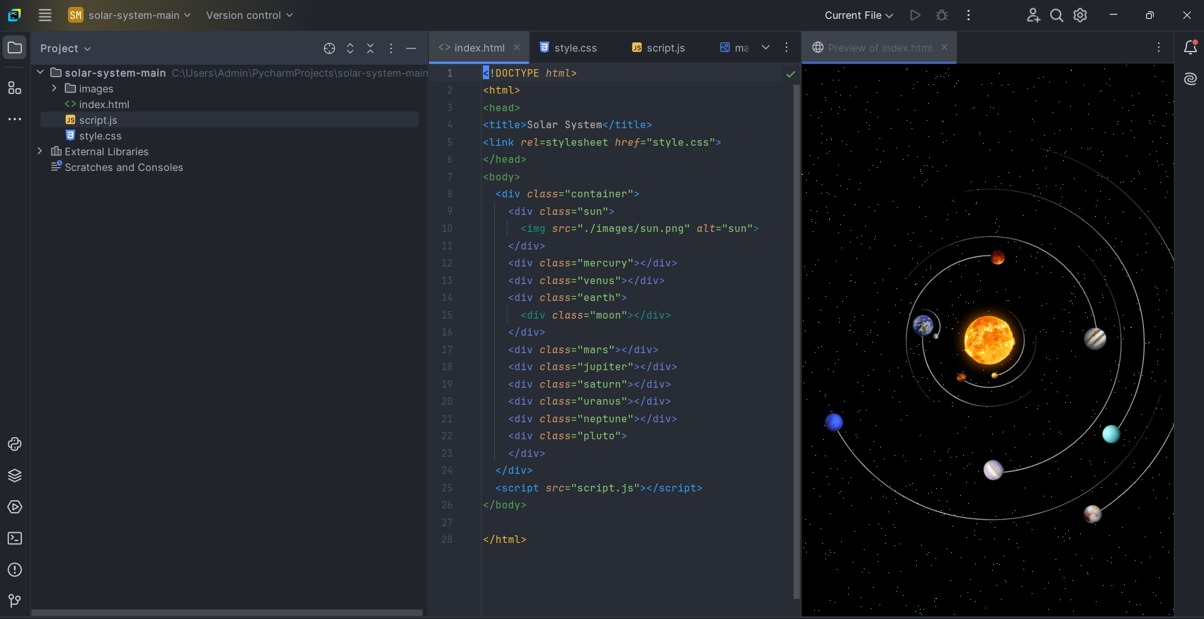The image size is (1204, 619).
Task: Show more tool windows ellipsis
Action: 14,119
